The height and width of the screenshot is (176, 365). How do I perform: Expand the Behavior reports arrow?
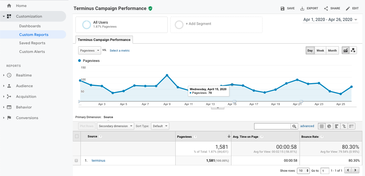pyautogui.click(x=4, y=107)
